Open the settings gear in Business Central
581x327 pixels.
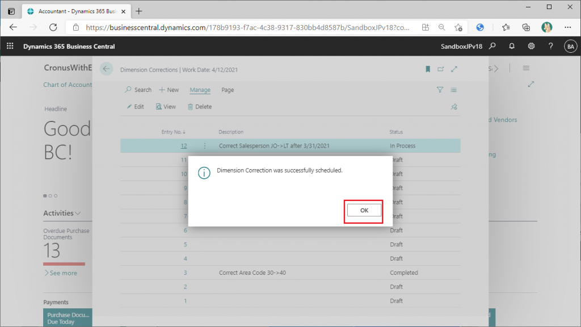(x=531, y=46)
